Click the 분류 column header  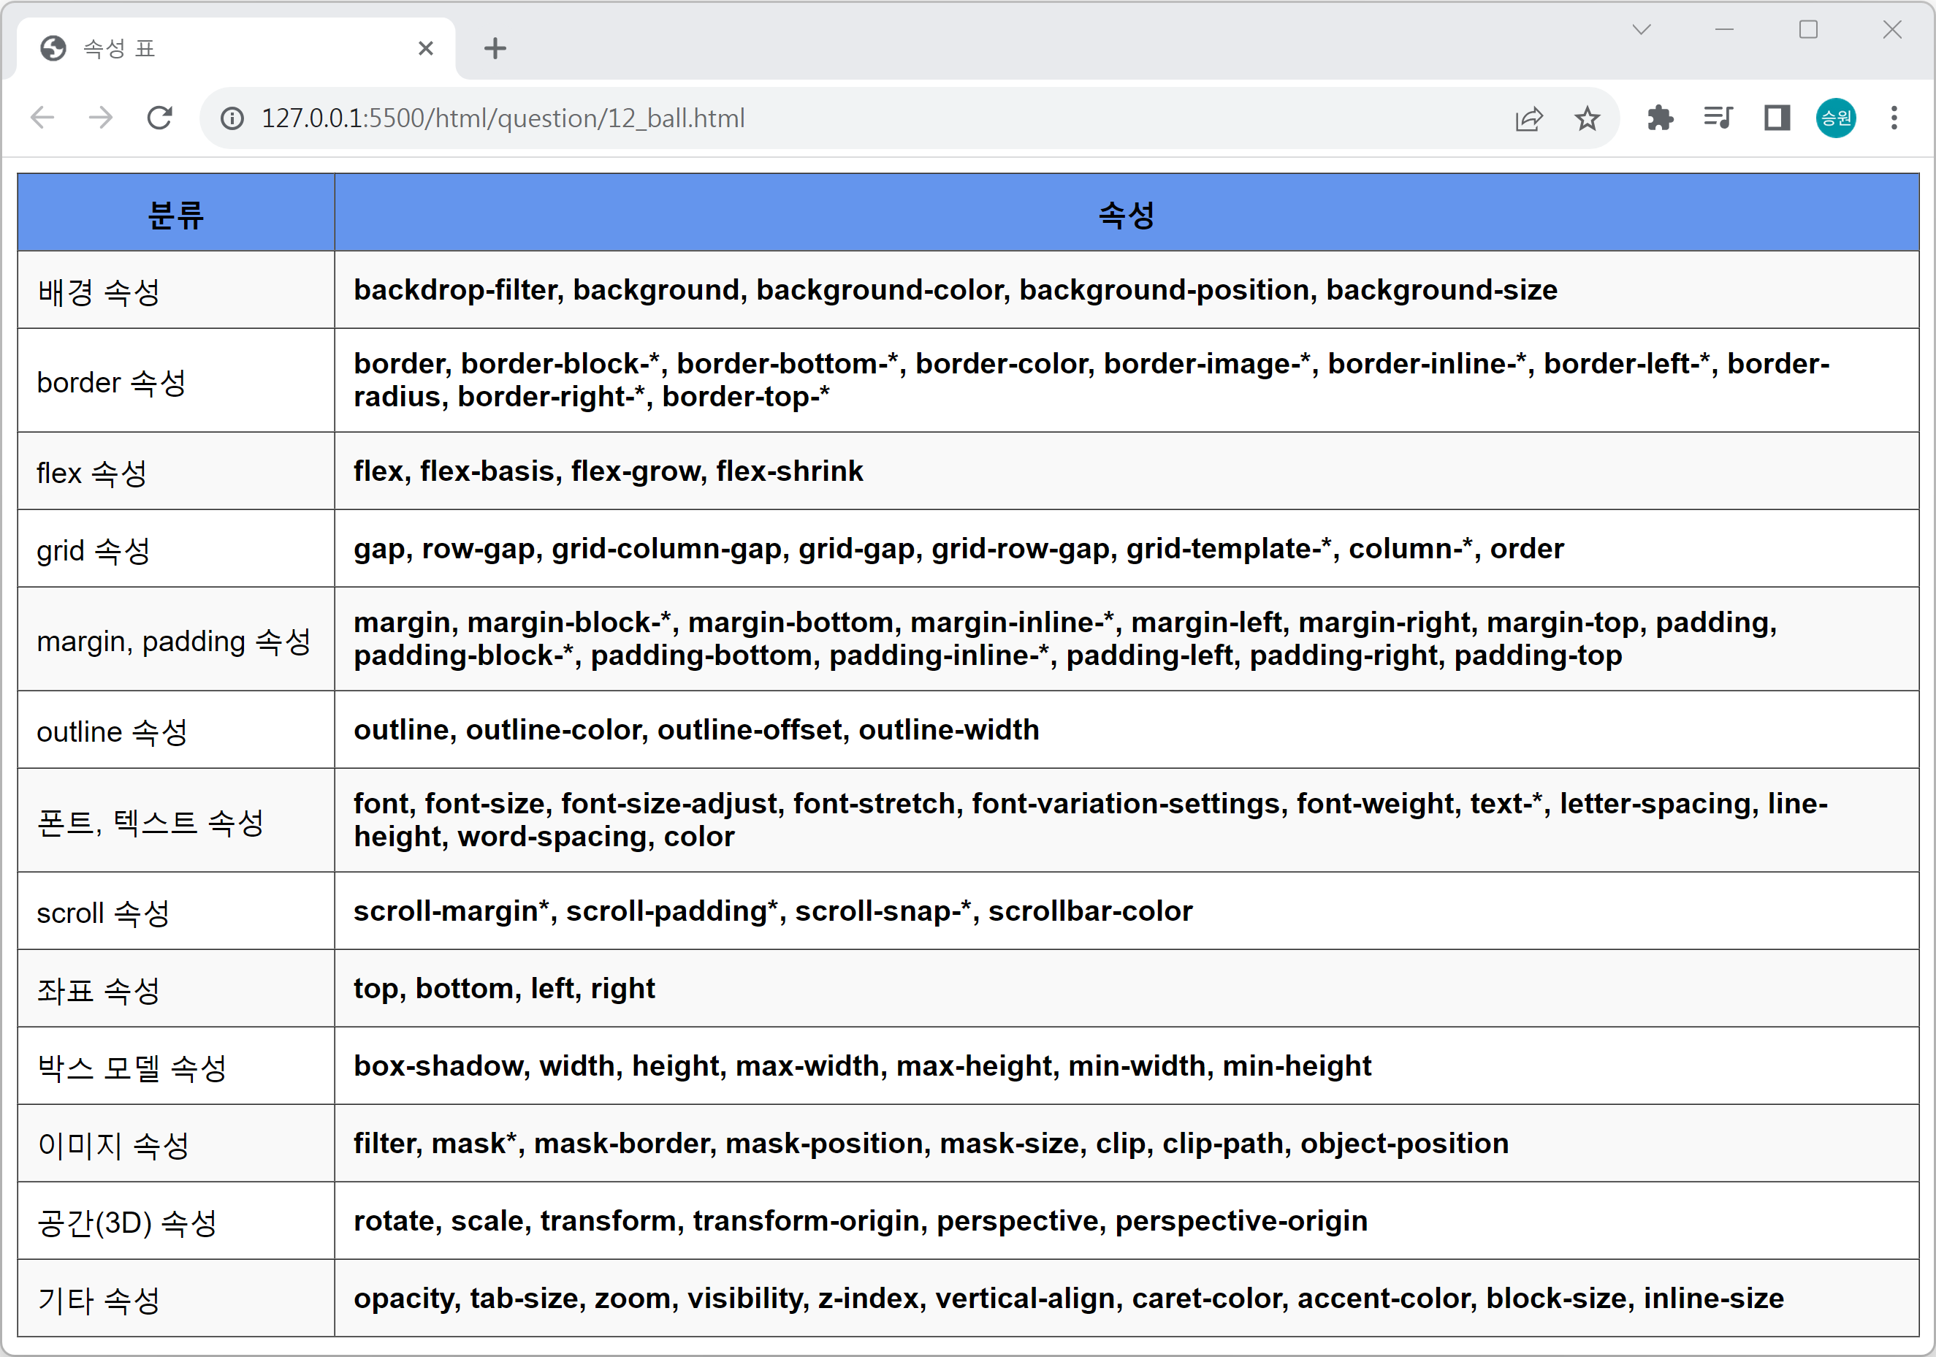point(175,214)
